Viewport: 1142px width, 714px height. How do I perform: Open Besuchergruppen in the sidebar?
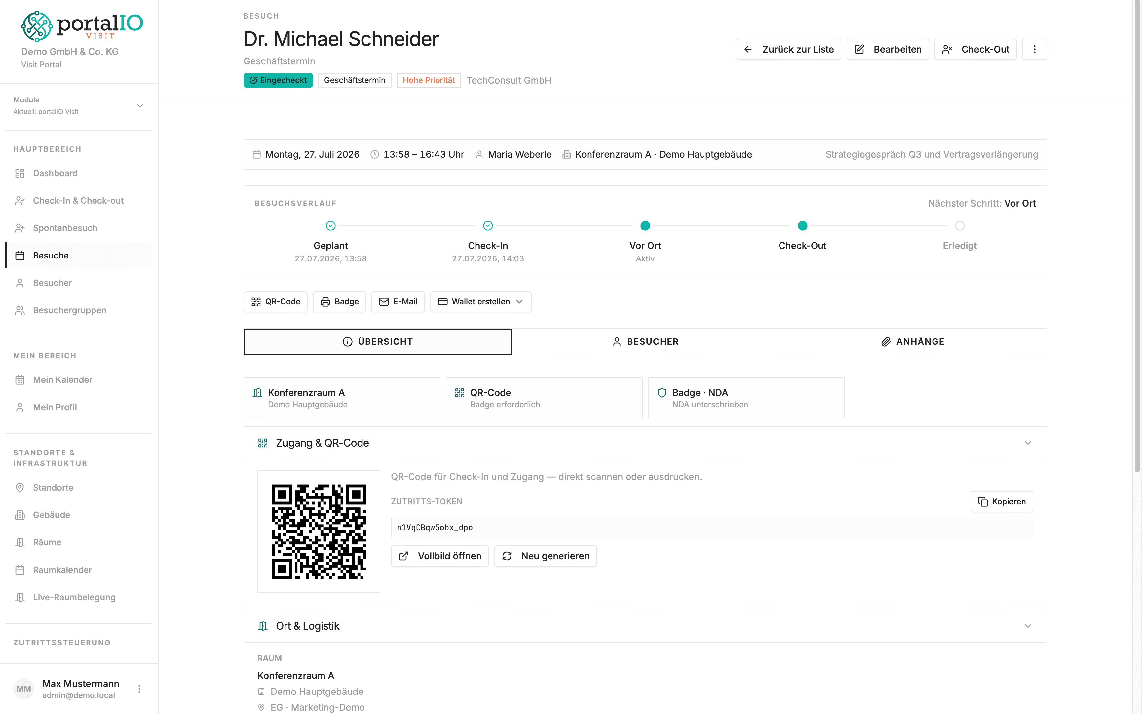click(79, 310)
